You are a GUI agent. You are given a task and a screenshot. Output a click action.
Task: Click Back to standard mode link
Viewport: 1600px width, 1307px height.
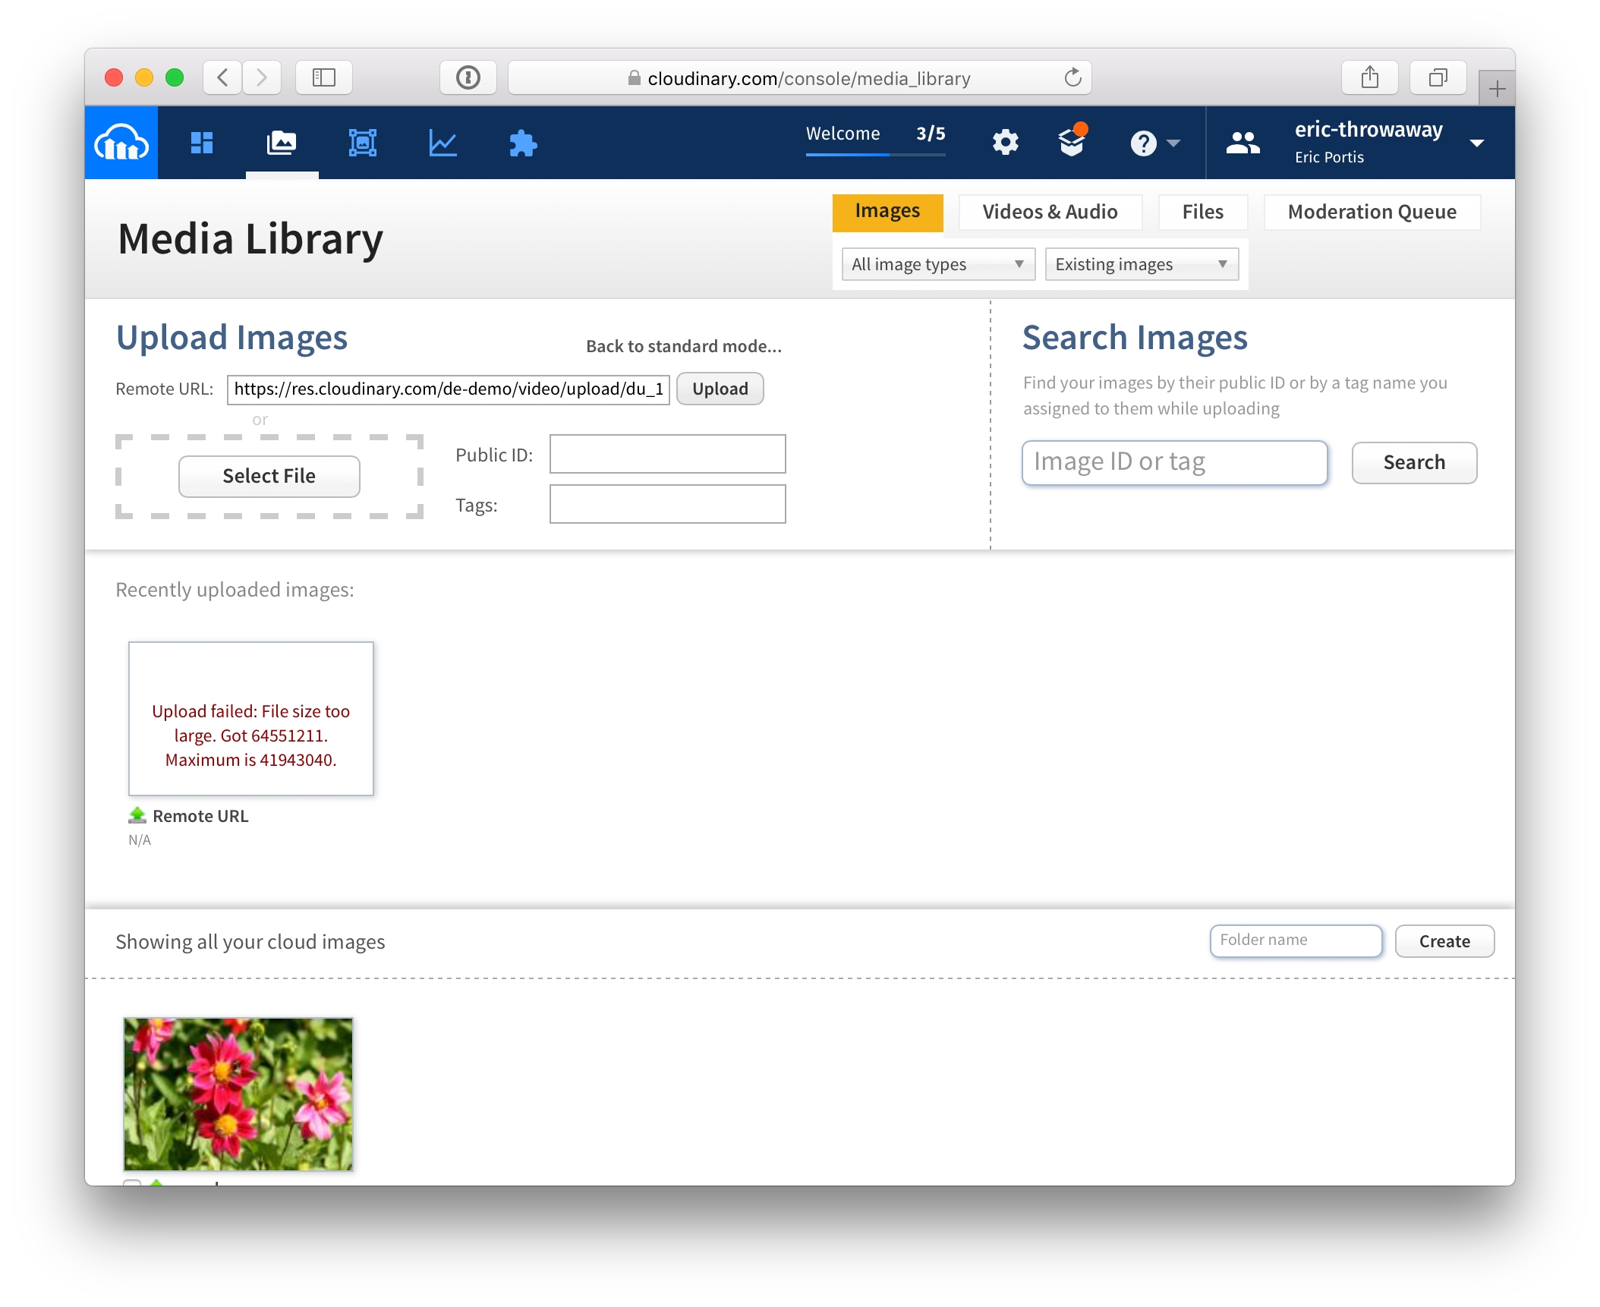coord(683,346)
